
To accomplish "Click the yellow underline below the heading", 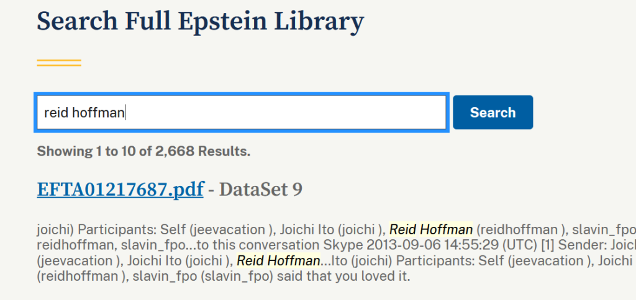I will click(59, 63).
